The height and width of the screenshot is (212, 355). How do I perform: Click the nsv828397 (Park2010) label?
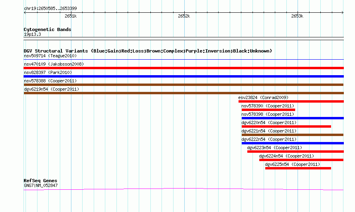[48, 72]
